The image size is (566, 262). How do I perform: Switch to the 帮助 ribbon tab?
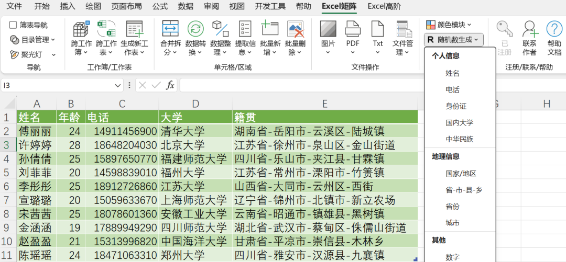click(x=303, y=6)
